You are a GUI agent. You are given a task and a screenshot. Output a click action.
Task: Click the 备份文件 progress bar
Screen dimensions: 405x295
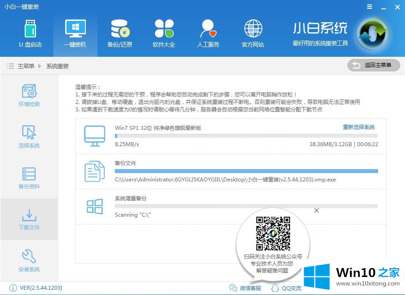[x=247, y=171]
